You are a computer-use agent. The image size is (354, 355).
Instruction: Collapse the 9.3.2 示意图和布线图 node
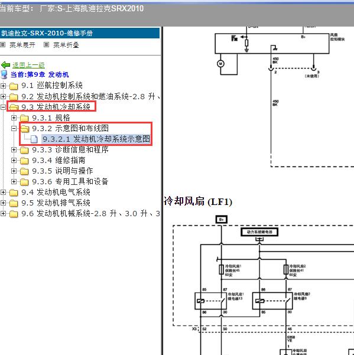(14, 128)
